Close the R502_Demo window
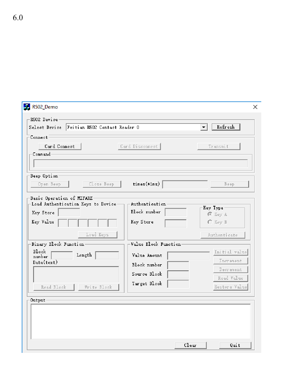283x383 pixels. pyautogui.click(x=255, y=107)
